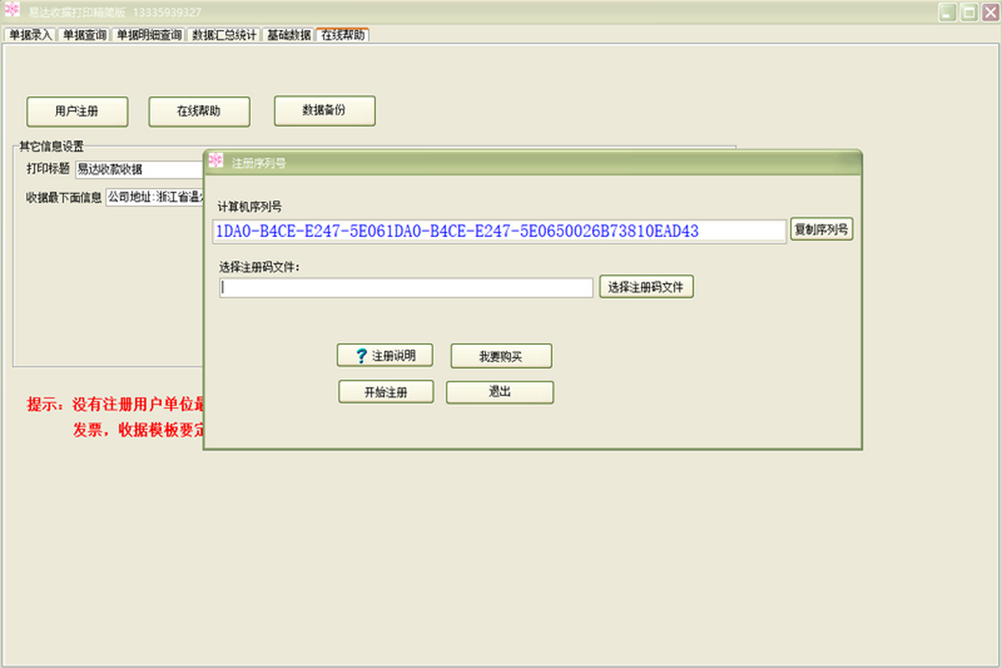Select the 在线帮助 tab

point(342,34)
